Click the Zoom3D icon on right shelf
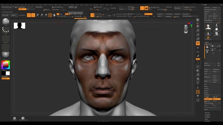Screen dimensions: 223x125 click(198, 75)
